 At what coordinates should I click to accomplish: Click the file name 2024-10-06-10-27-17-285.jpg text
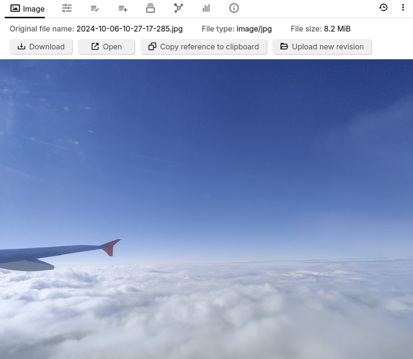[130, 29]
